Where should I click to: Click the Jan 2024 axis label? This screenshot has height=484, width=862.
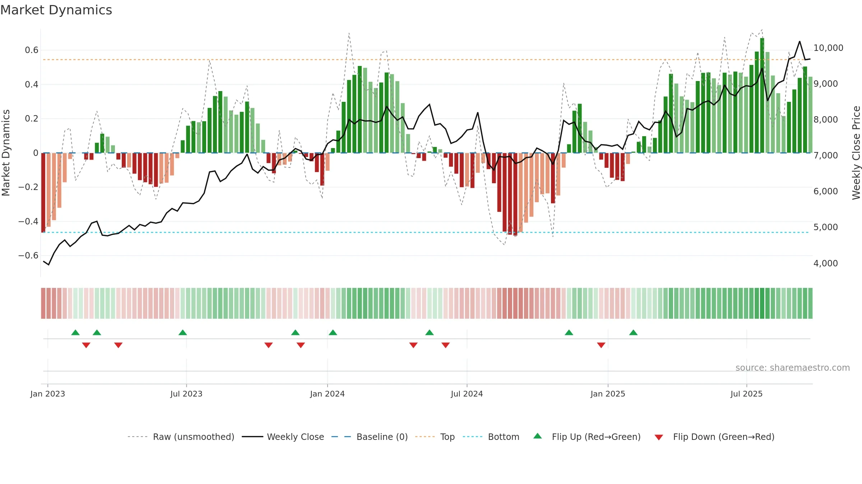328,394
